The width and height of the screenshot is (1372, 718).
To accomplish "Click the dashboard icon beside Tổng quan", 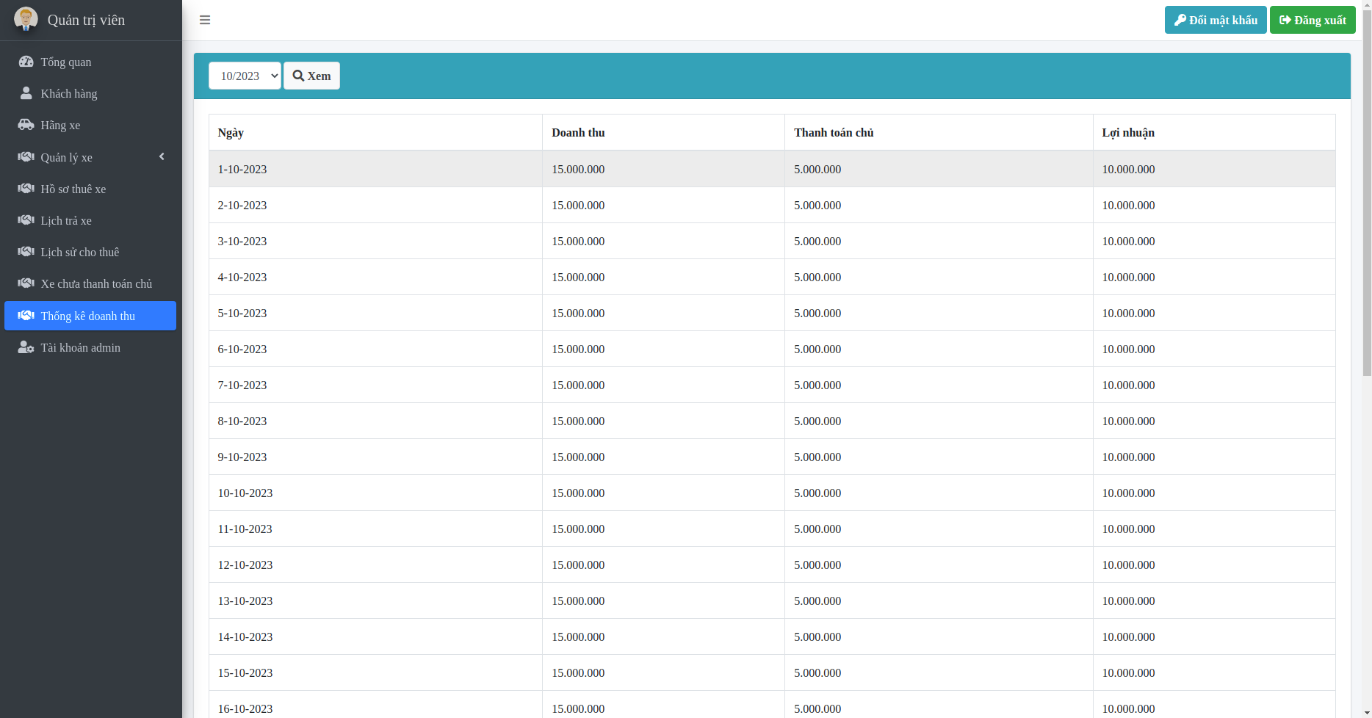I will [x=26, y=62].
